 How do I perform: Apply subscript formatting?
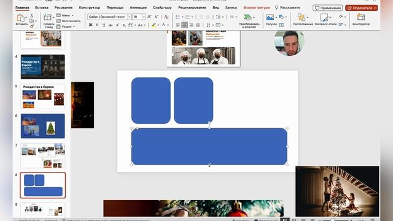(x=124, y=25)
